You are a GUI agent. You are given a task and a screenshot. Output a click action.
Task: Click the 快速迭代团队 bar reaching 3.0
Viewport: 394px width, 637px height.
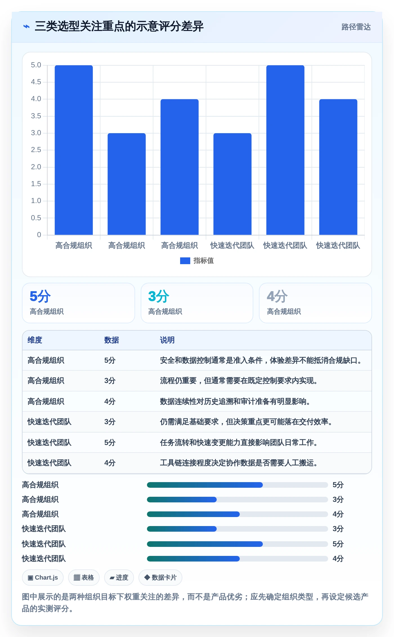click(x=232, y=184)
